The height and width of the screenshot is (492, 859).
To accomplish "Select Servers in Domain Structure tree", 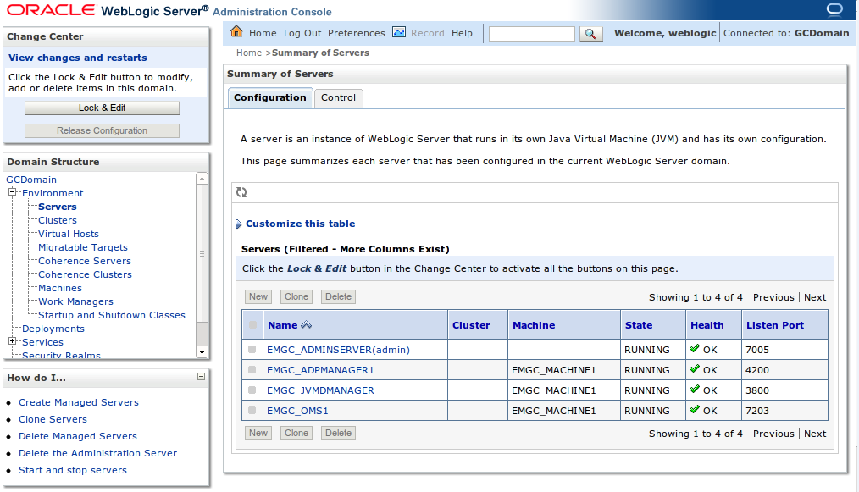I will pyautogui.click(x=57, y=207).
